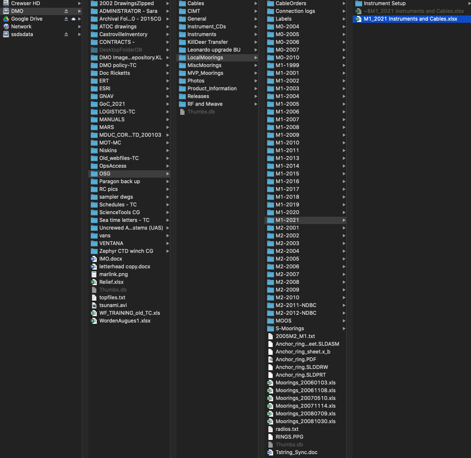Eject the ssdsdata volume
Screen dimensions: 471x458
point(66,34)
